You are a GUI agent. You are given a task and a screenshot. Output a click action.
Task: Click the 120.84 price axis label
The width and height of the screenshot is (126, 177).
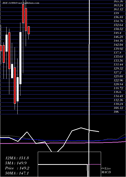(118, 84)
